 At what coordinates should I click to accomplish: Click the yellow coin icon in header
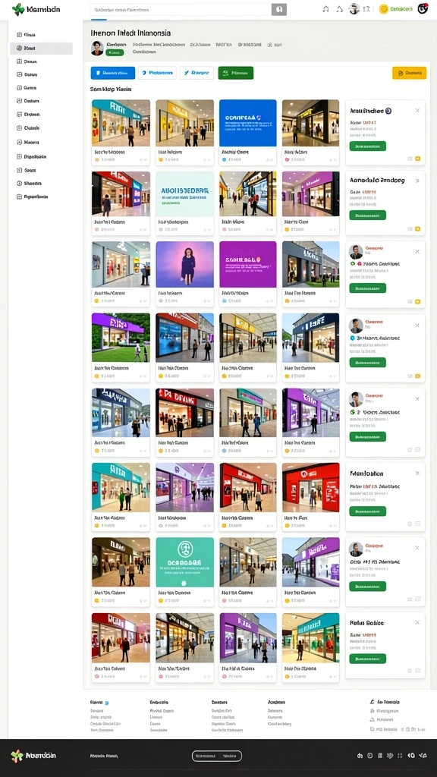tap(383, 9)
